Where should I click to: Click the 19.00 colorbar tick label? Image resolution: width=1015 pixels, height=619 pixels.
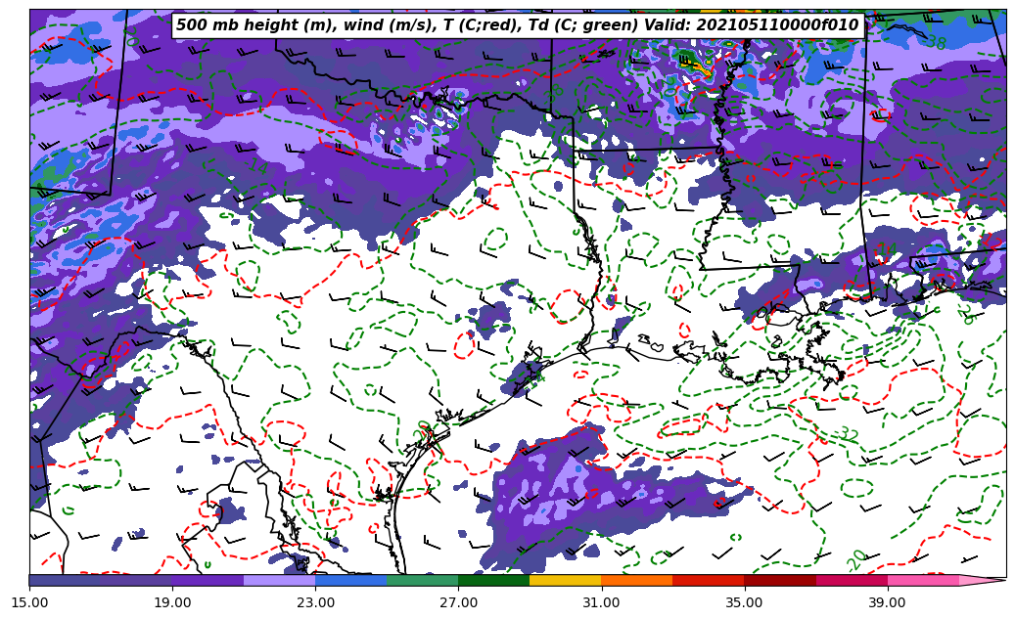[x=172, y=603]
